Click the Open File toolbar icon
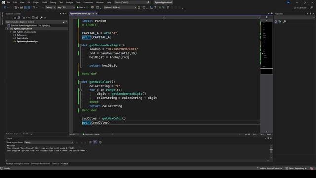This screenshot has width=316, height=178. coord(21,8)
